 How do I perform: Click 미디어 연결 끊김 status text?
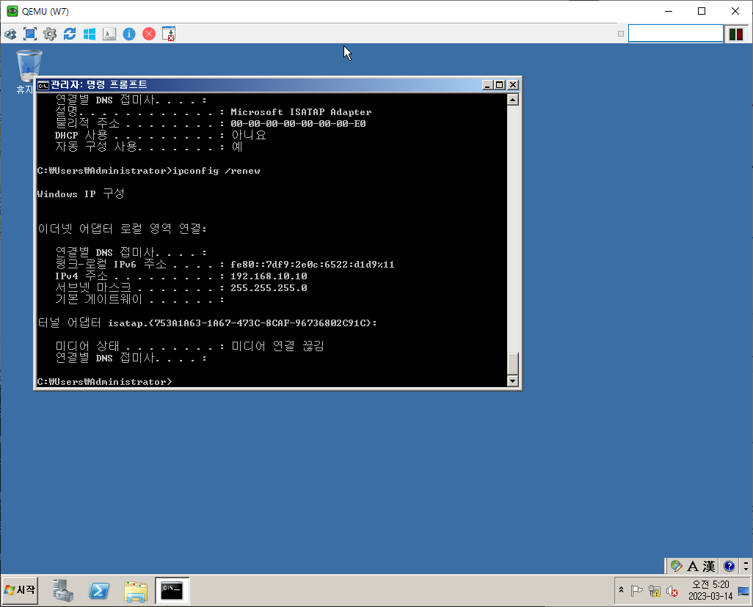pyautogui.click(x=277, y=346)
